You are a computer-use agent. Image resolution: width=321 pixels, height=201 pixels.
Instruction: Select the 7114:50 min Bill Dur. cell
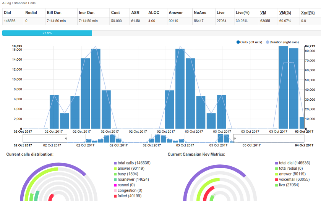[x=61, y=21]
